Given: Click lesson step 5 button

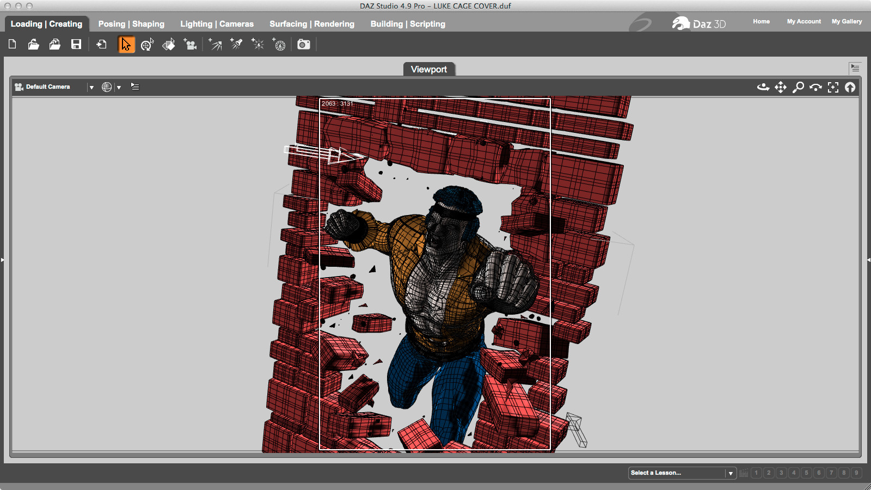Looking at the screenshot, I should (806, 473).
